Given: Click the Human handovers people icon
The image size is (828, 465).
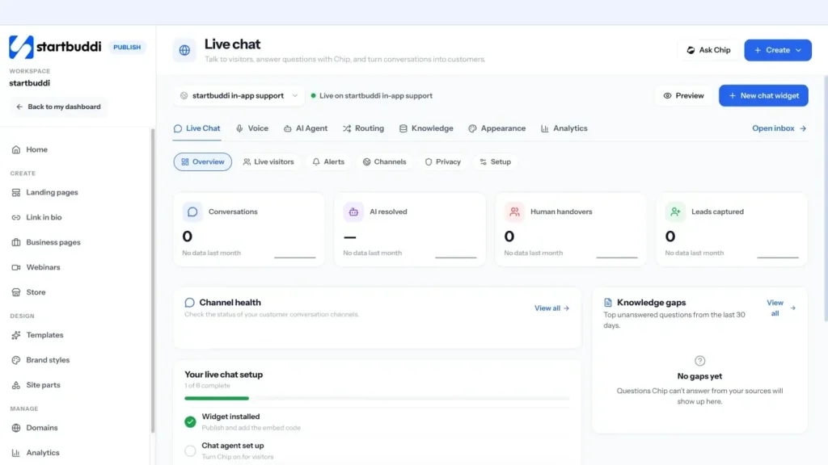Looking at the screenshot, I should coord(514,212).
